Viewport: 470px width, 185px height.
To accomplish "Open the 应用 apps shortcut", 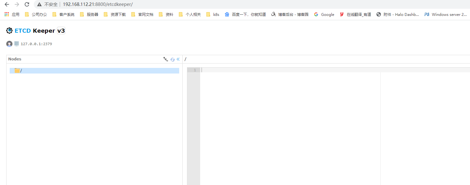I will tap(12, 14).
